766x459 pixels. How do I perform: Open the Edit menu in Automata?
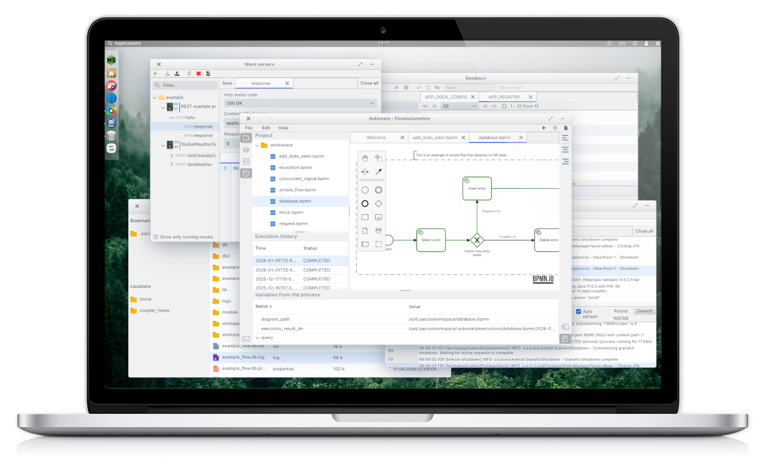point(266,128)
